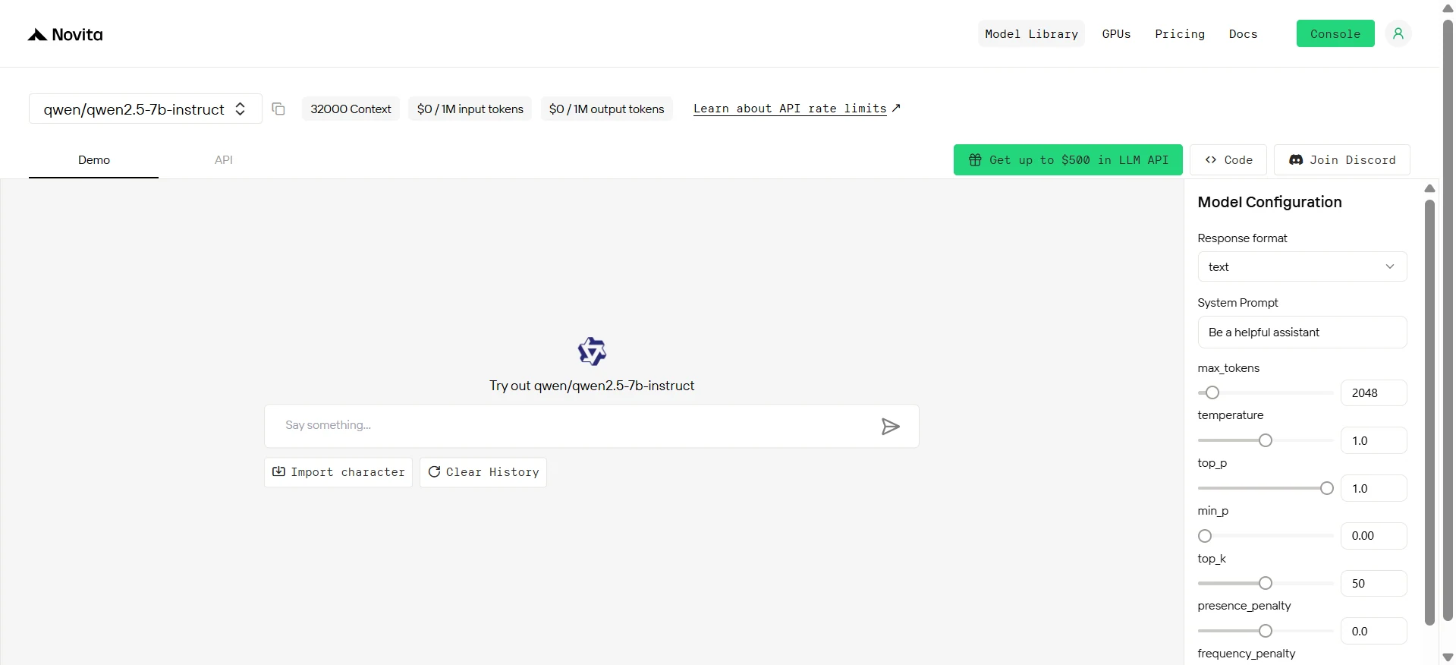Click Join Discord button

point(1342,159)
